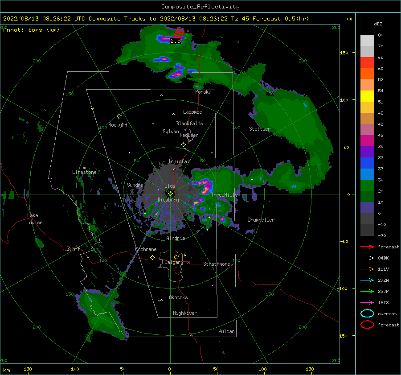
Task: Click the Sylvan label on map
Action: click(x=171, y=132)
